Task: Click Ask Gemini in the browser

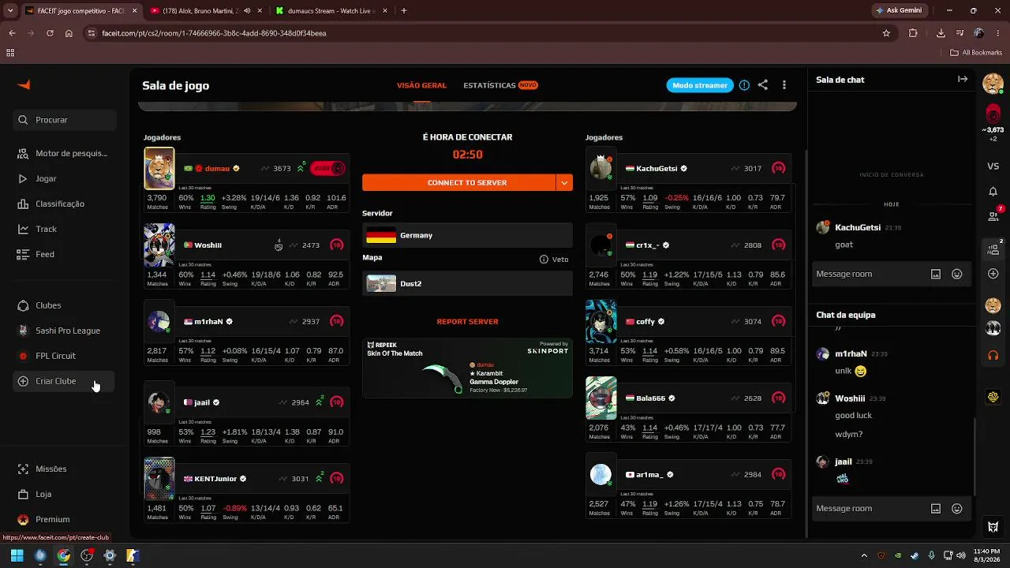Action: (x=898, y=11)
